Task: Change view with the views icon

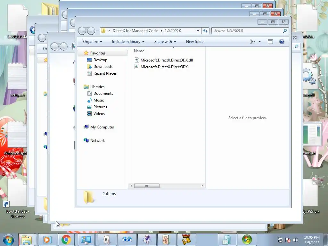Action: [x=252, y=42]
